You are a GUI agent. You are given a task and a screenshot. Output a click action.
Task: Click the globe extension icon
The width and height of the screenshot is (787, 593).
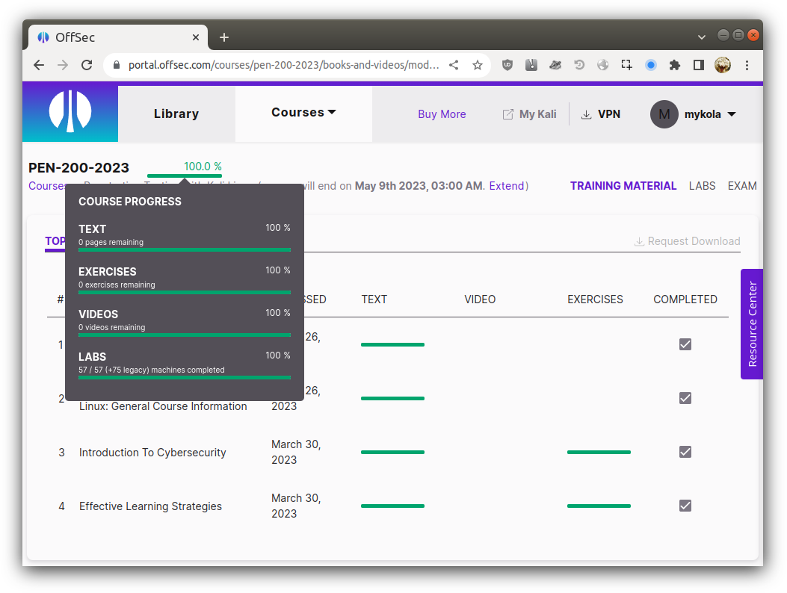click(x=603, y=65)
